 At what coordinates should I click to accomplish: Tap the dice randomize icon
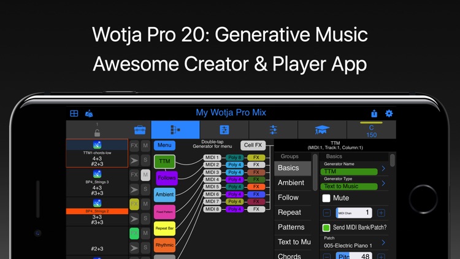click(x=89, y=114)
